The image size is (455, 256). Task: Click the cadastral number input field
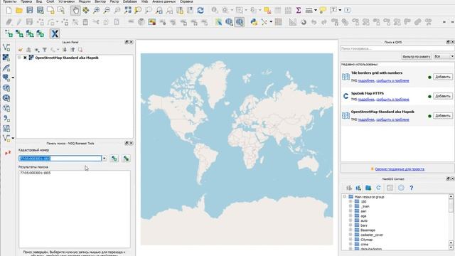tap(60, 159)
